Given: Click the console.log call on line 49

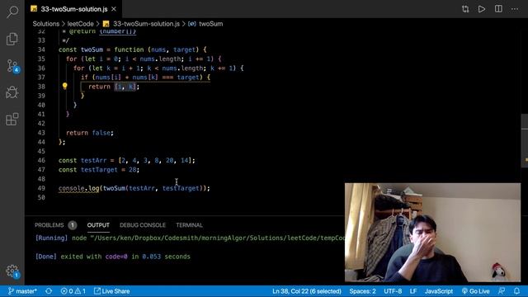Looking at the screenshot, I should (134, 188).
